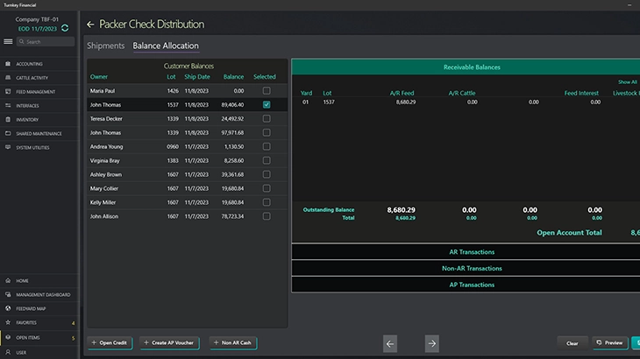Click the Cattle Activity sidebar icon
The image size is (640, 359).
point(8,77)
